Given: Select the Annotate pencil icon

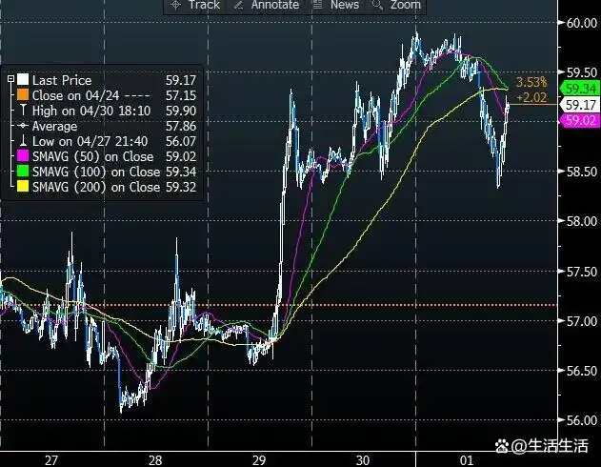Looking at the screenshot, I should coord(234,6).
